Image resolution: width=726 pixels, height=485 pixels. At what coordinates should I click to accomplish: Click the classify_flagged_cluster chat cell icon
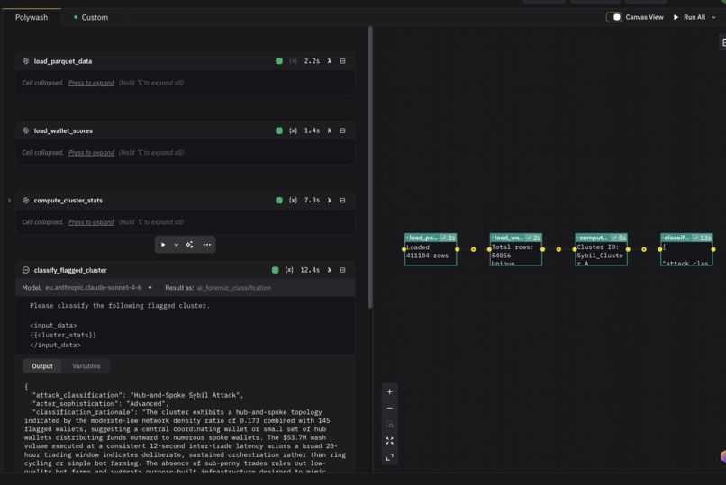click(25, 270)
